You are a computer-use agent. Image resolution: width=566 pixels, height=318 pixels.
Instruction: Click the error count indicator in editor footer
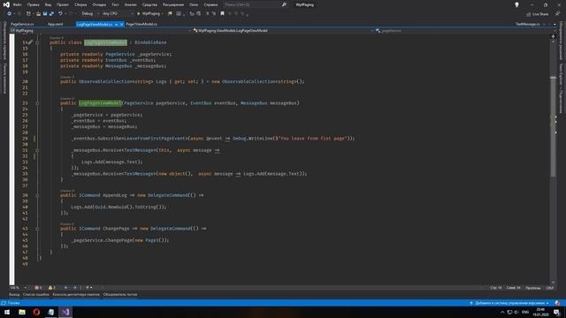[38, 288]
